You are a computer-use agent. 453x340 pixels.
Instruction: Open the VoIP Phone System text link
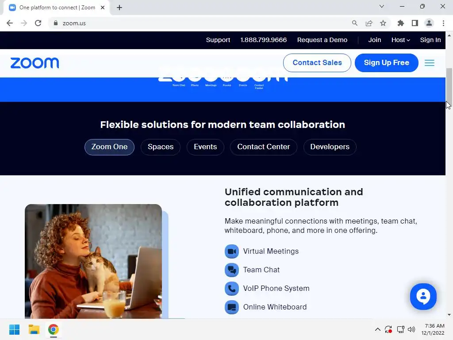click(276, 289)
